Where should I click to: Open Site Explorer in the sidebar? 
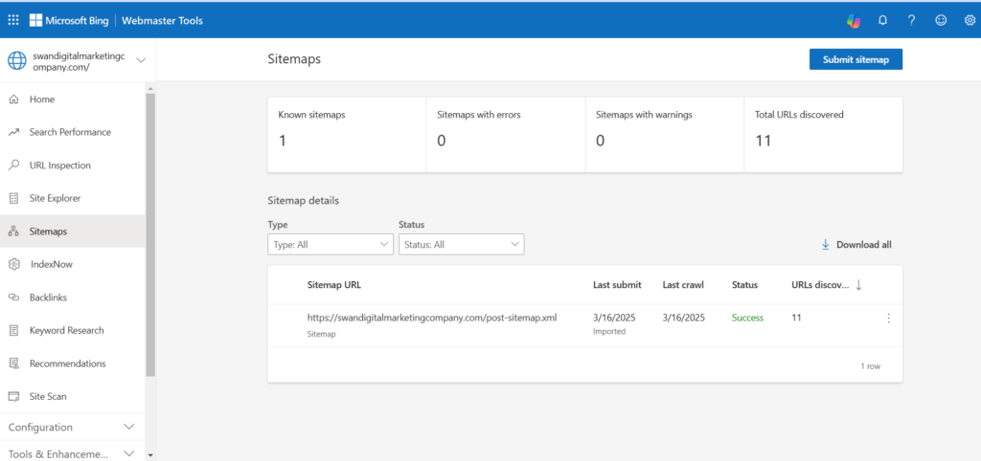pos(72,199)
